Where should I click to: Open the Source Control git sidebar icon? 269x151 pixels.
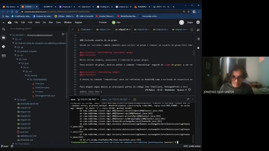point(3,47)
